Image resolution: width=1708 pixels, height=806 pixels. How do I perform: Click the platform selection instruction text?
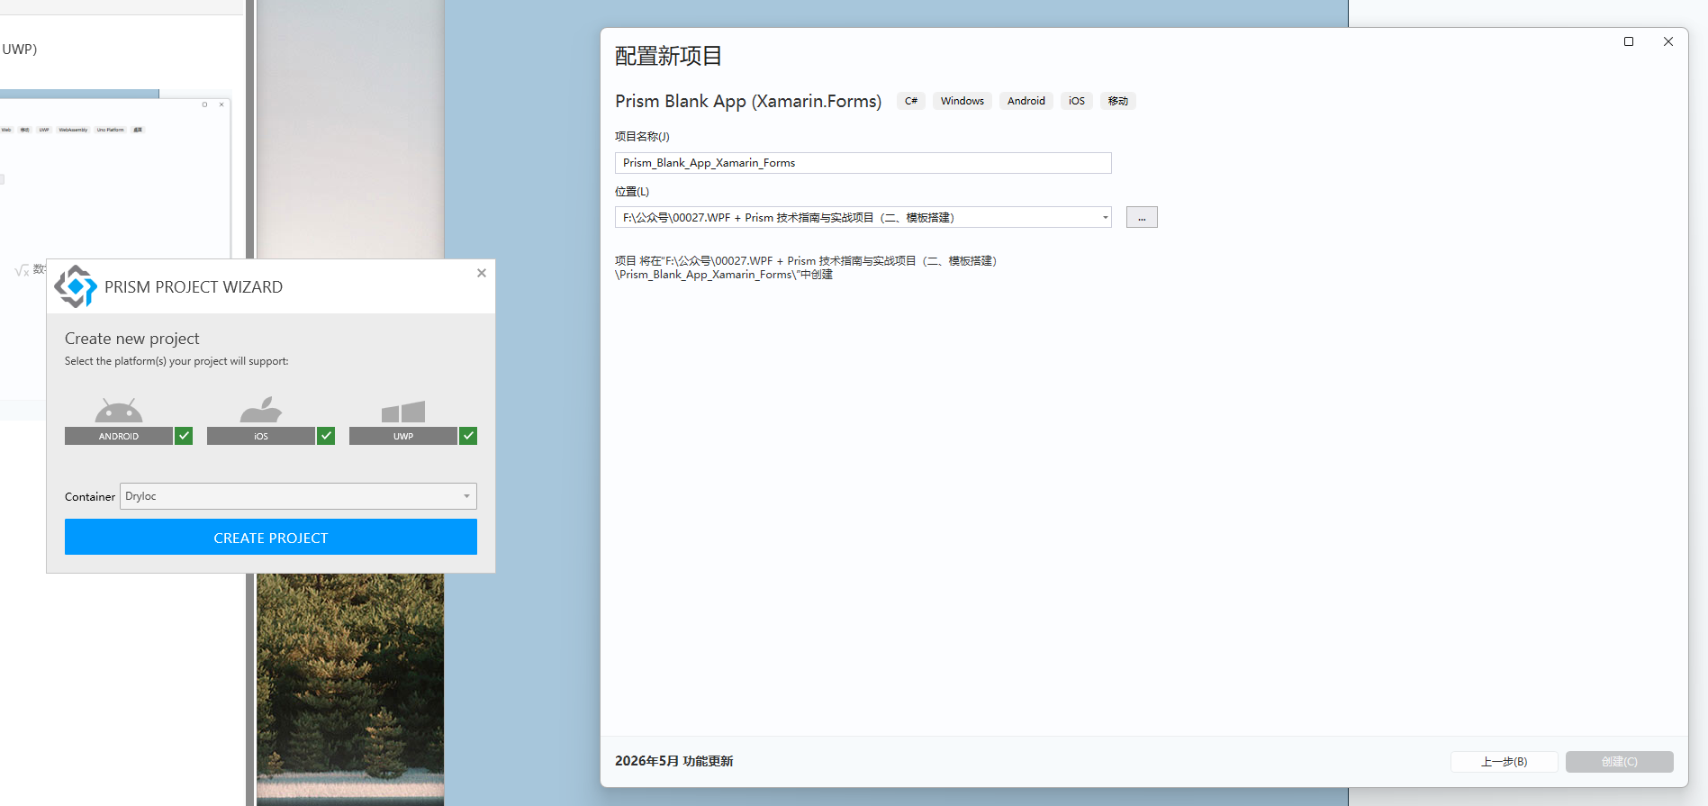pyautogui.click(x=176, y=361)
